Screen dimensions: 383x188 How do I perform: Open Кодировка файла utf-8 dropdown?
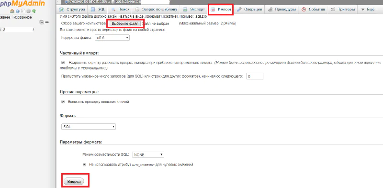[x=112, y=38]
